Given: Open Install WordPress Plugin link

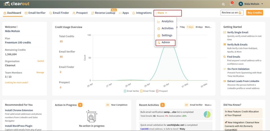Looking at the screenshot, I should tap(19, 126).
